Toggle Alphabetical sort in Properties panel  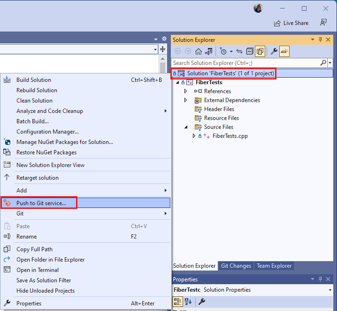[188, 302]
